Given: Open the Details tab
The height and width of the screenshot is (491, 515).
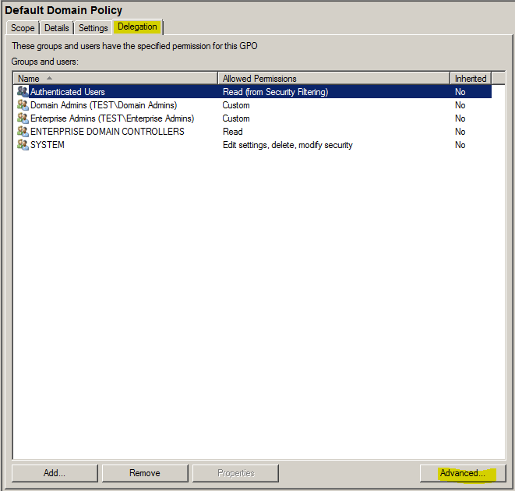Looking at the screenshot, I should click(x=57, y=28).
